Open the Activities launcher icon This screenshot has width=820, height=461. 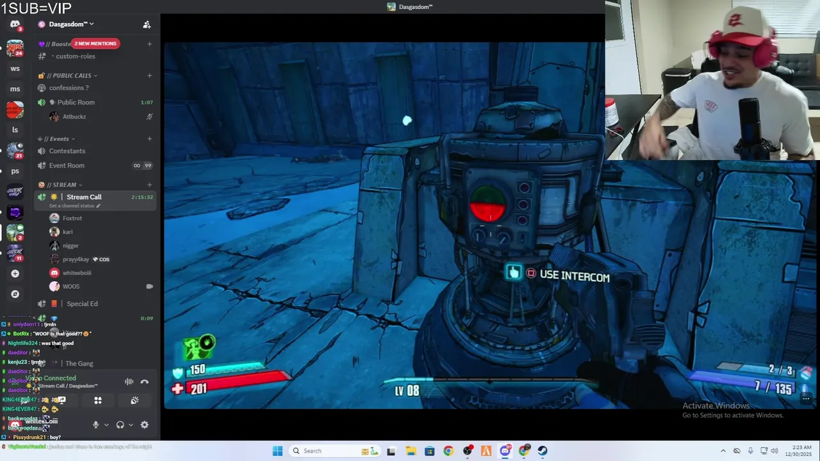tap(98, 400)
